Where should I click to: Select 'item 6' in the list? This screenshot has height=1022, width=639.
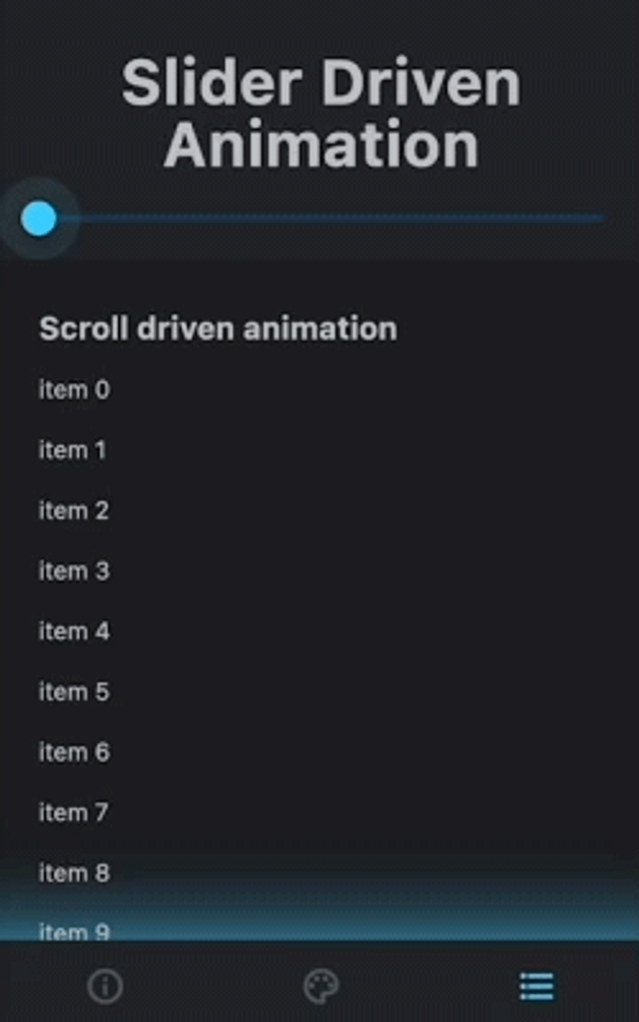(x=73, y=752)
